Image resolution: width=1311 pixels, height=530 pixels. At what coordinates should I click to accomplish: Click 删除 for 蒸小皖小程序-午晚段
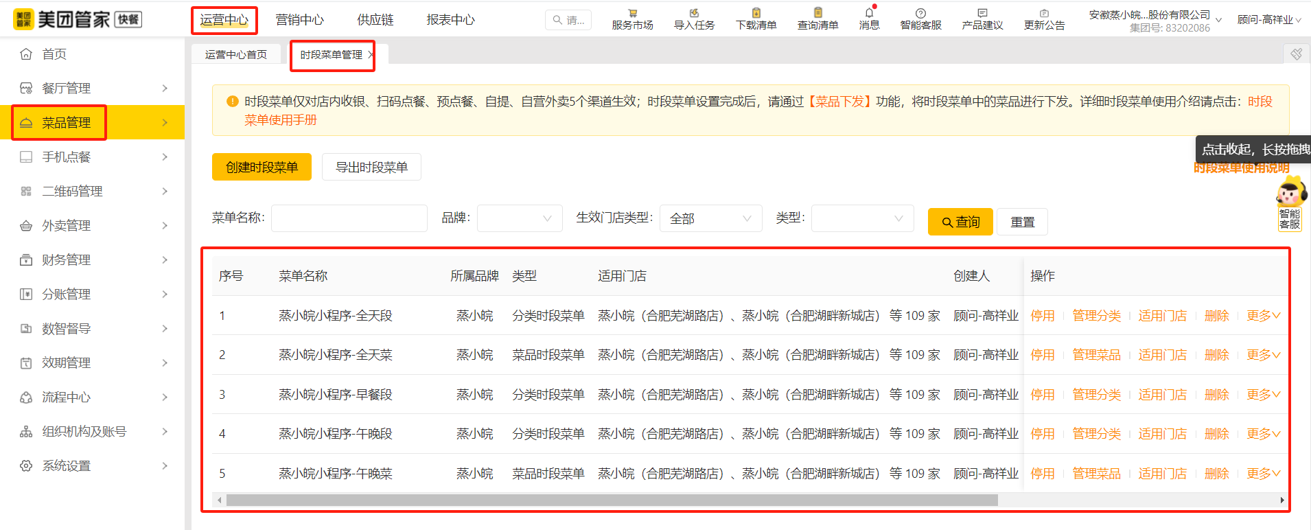(x=1216, y=434)
